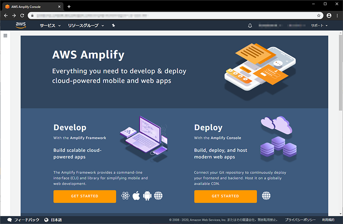The width and height of the screenshot is (343, 224).
Task: Click 'With the Amplify Framework' text
Action: pyautogui.click(x=80, y=138)
